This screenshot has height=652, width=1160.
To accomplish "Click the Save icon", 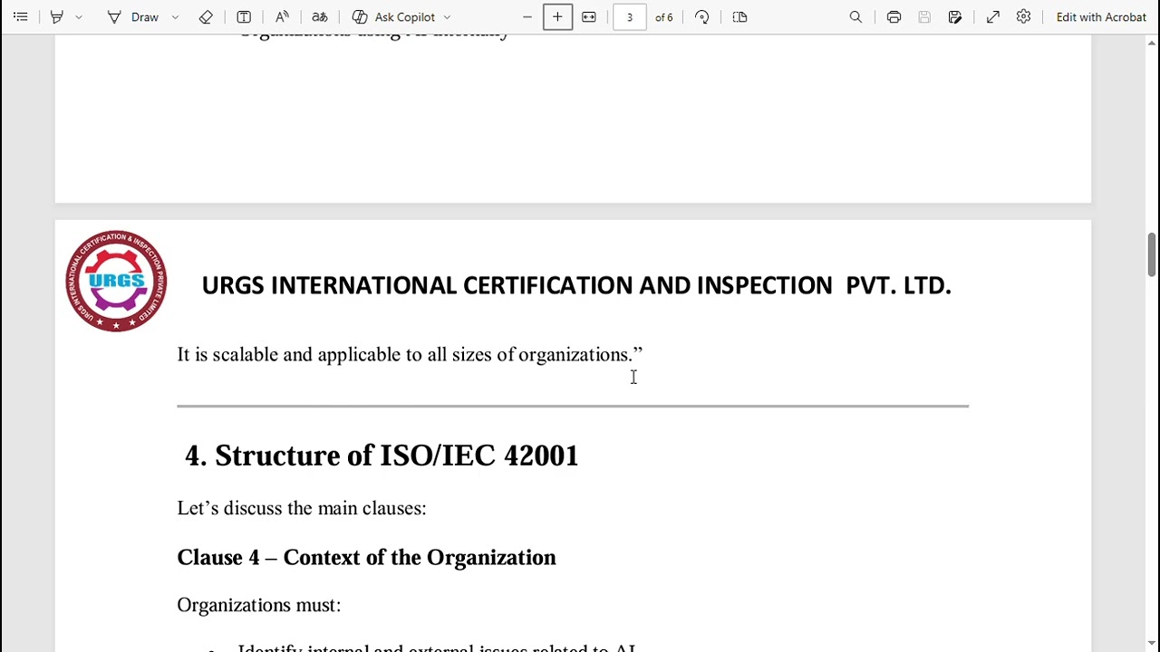I will tap(924, 17).
